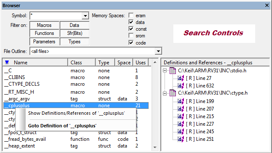The image size is (272, 153).
Task: Click reference icon for Line 27
Action: pyautogui.click(x=180, y=78)
